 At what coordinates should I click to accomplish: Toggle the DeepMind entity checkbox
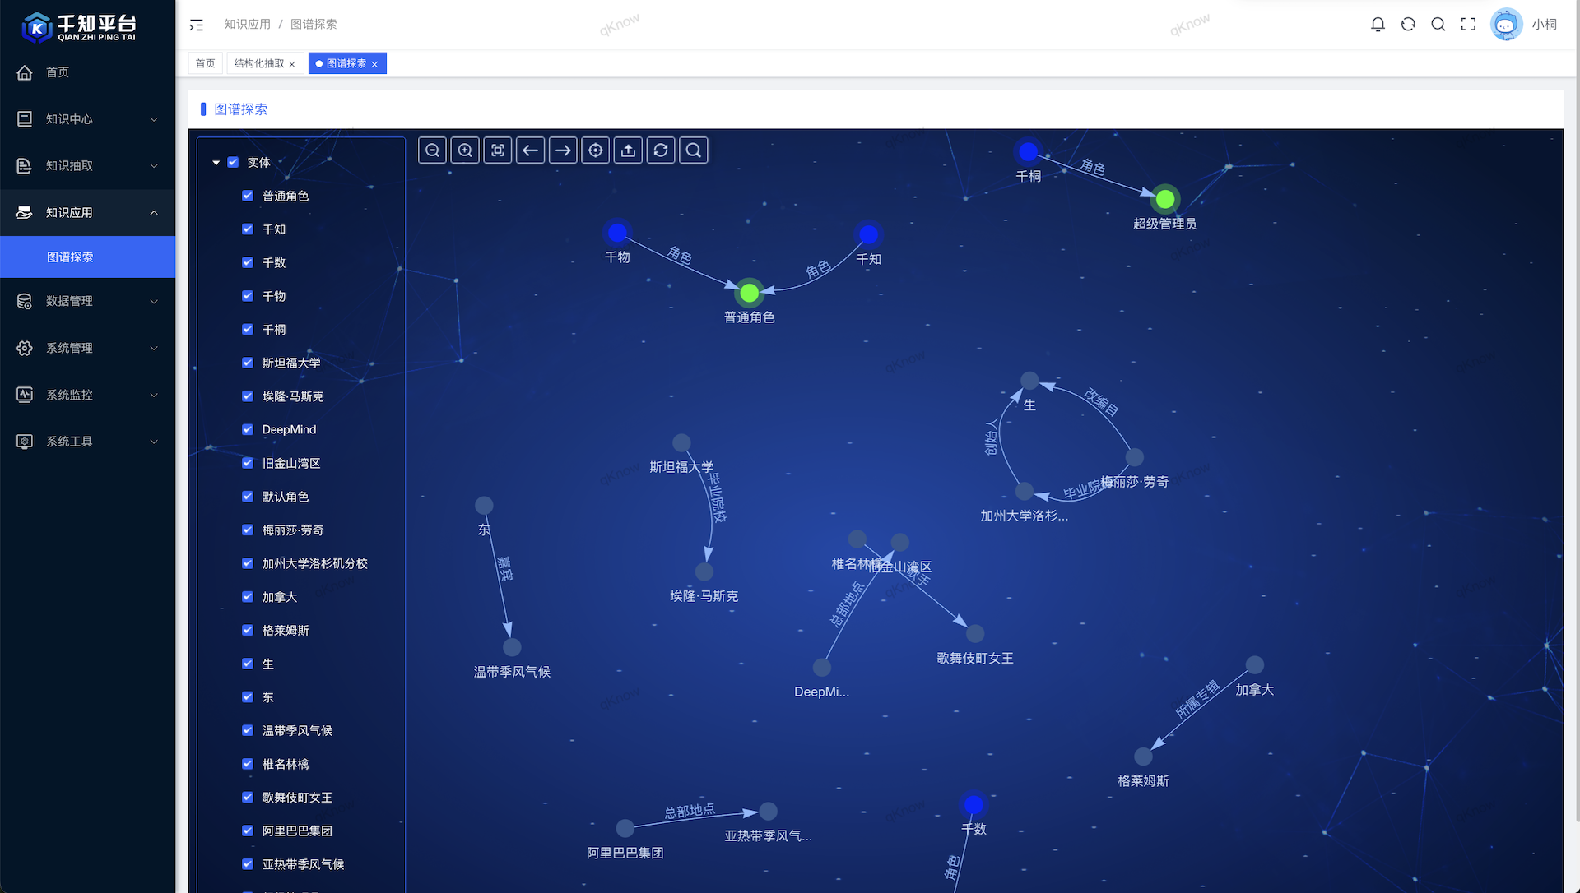click(248, 429)
